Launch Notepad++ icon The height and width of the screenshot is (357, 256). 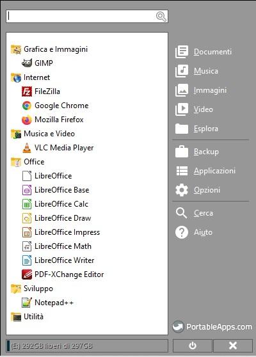[x=27, y=303]
